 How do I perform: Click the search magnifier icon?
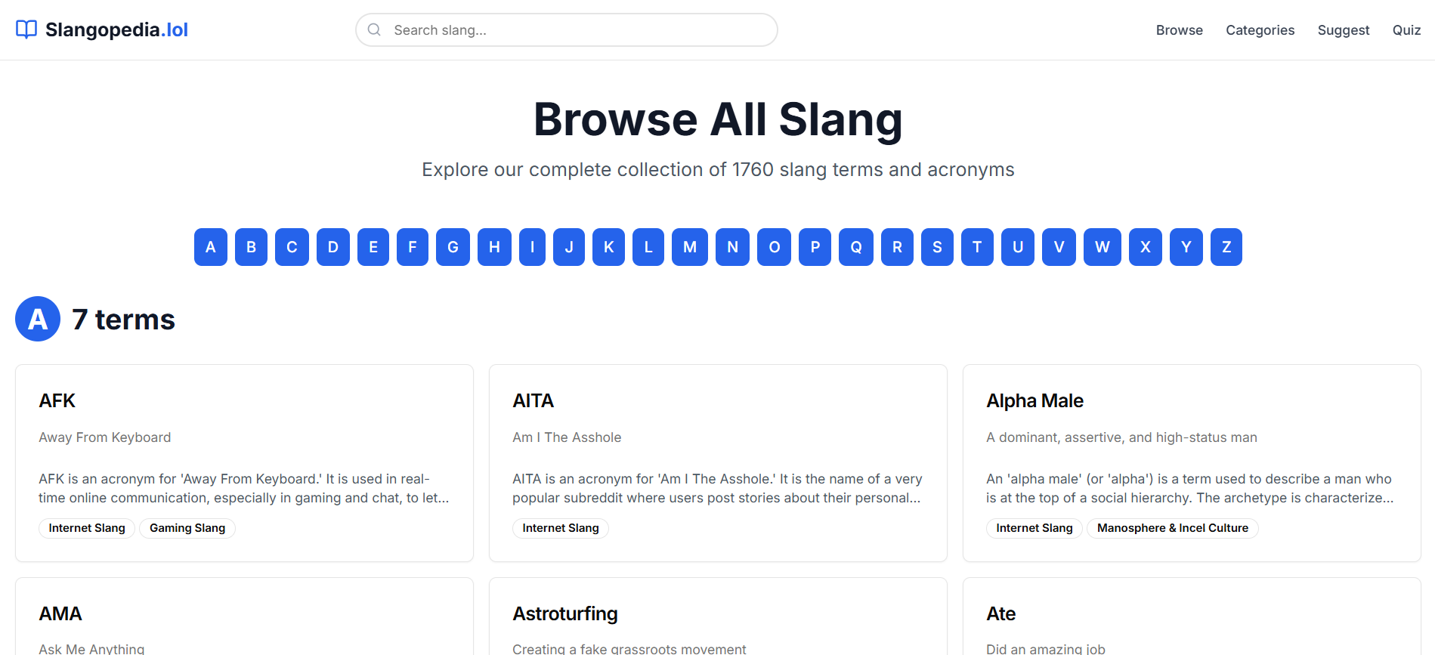pos(374,29)
